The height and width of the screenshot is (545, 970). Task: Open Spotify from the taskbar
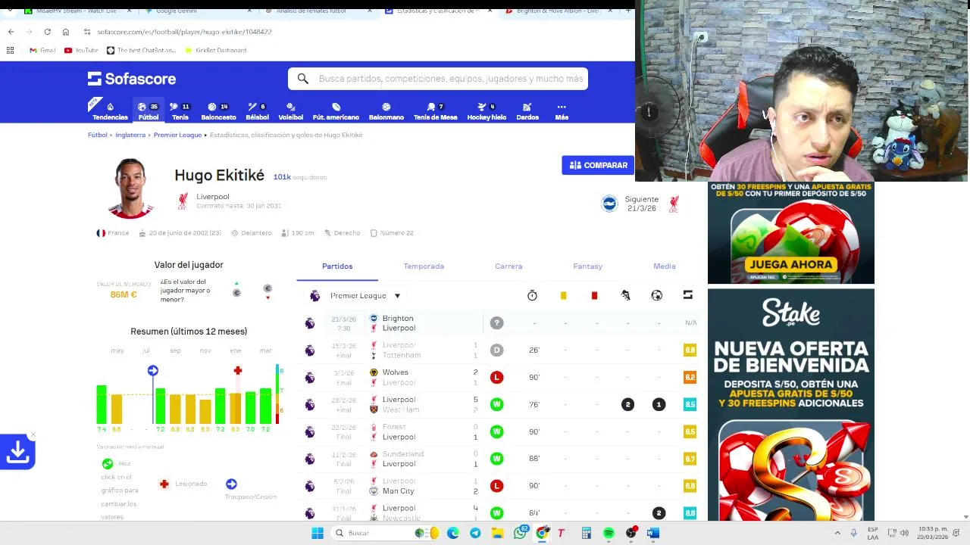click(x=609, y=533)
